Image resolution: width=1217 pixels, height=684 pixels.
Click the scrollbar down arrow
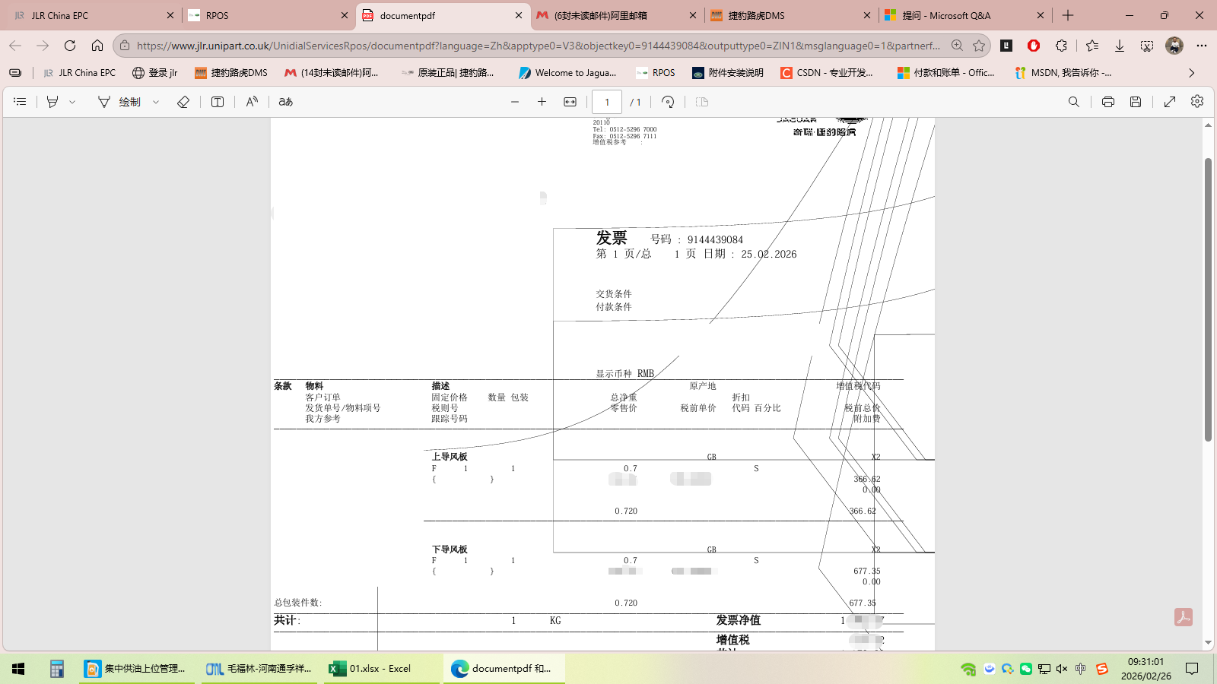[x=1208, y=643]
